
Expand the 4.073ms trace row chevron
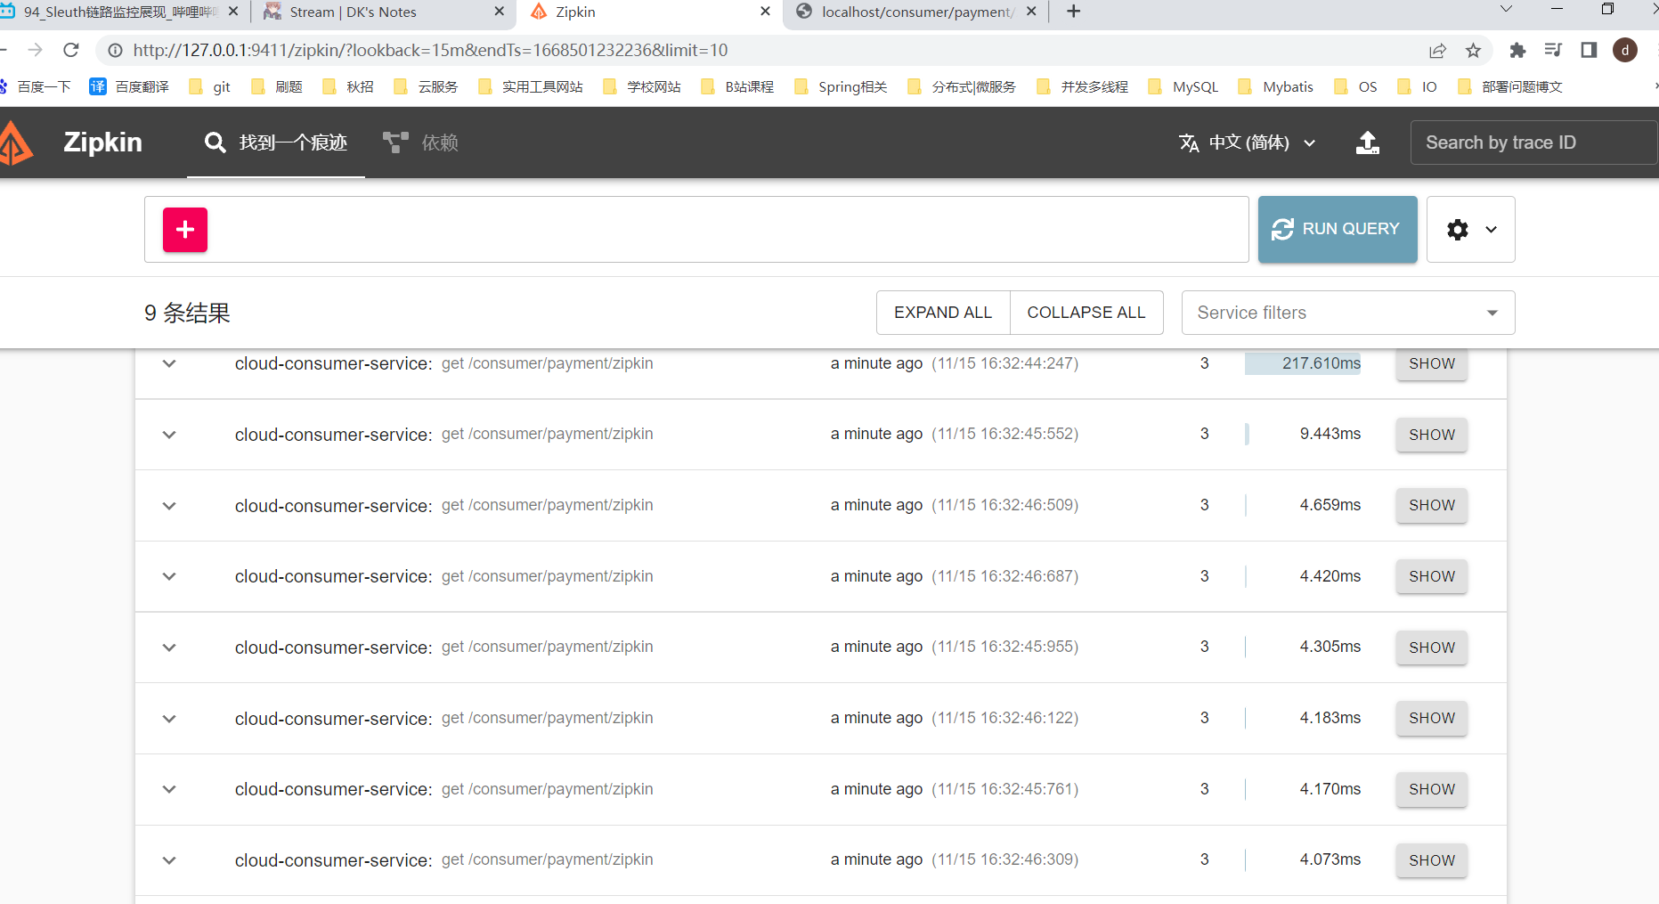(169, 860)
